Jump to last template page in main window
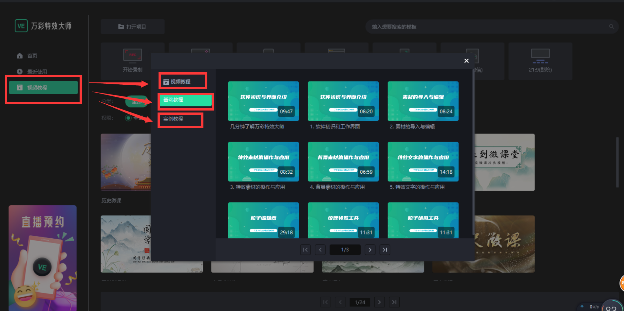 (394, 302)
